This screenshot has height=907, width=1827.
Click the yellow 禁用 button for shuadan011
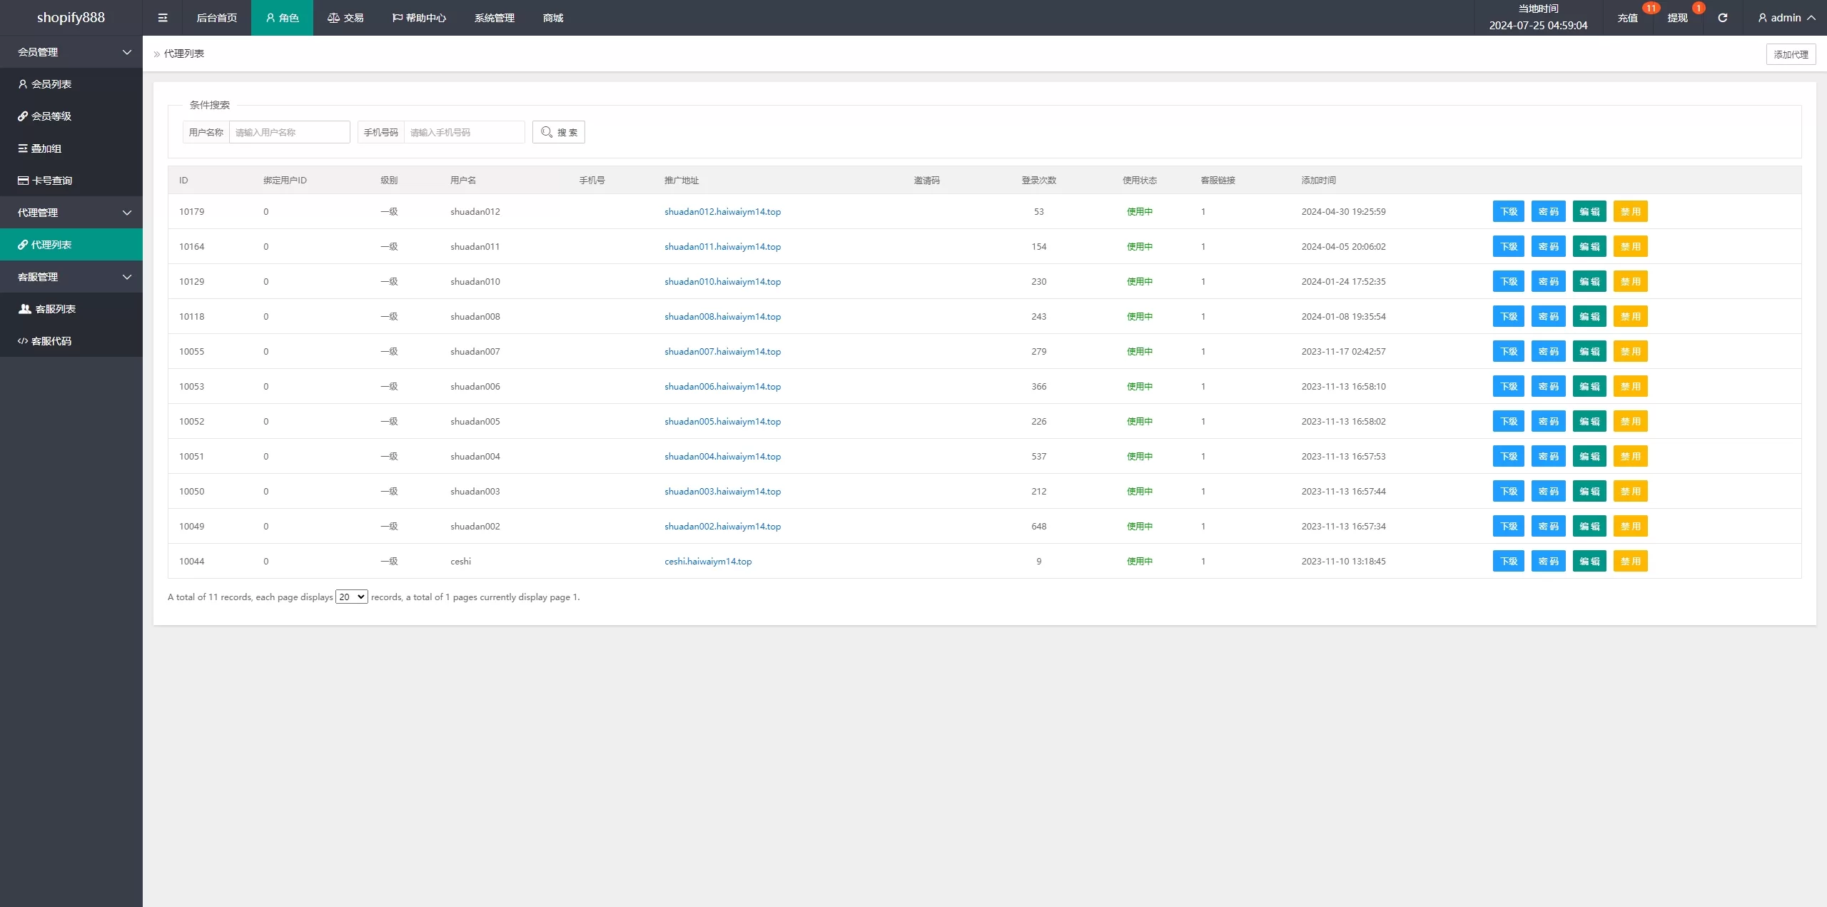[x=1630, y=247]
